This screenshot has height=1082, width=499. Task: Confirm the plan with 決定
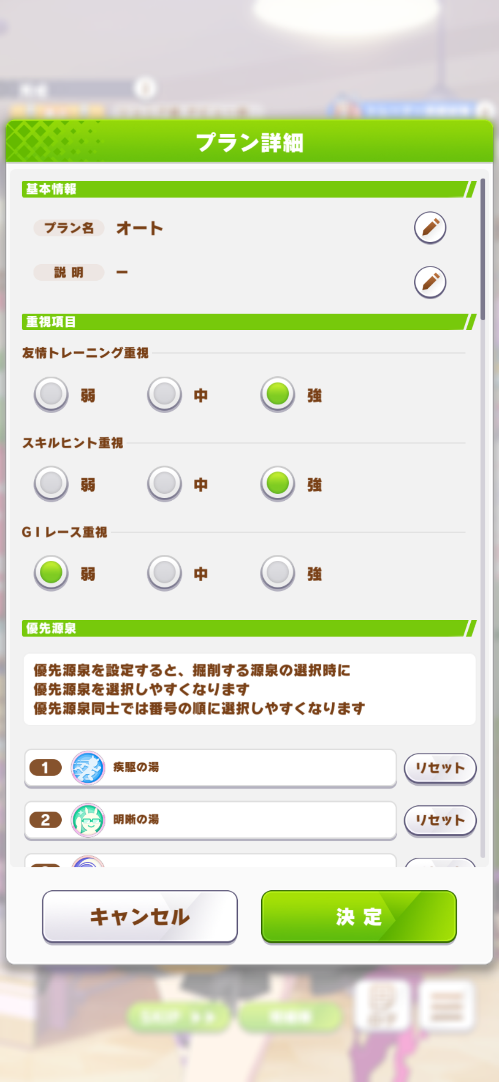[358, 916]
